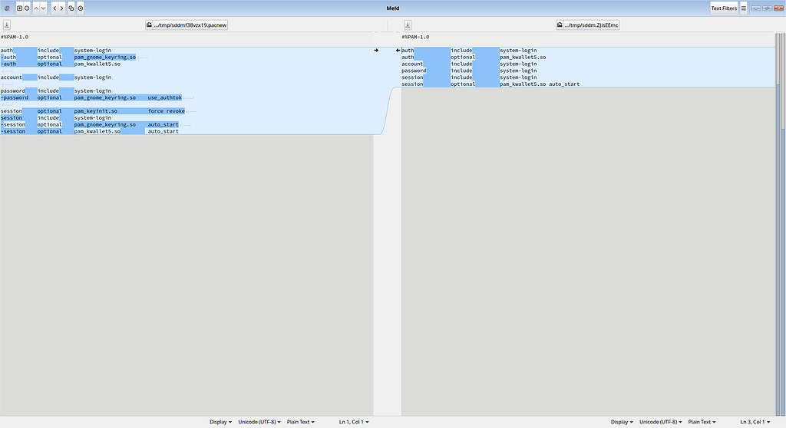Open the hamburger menu
Viewport: 786px width, 428px height.
[x=743, y=8]
